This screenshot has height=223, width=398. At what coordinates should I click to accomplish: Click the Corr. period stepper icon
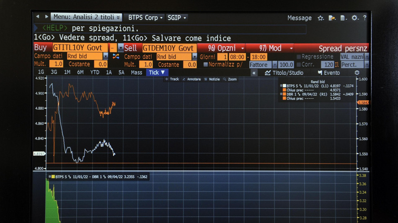(x=337, y=64)
